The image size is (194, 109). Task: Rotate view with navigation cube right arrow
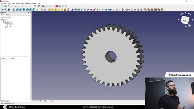point(192,20)
